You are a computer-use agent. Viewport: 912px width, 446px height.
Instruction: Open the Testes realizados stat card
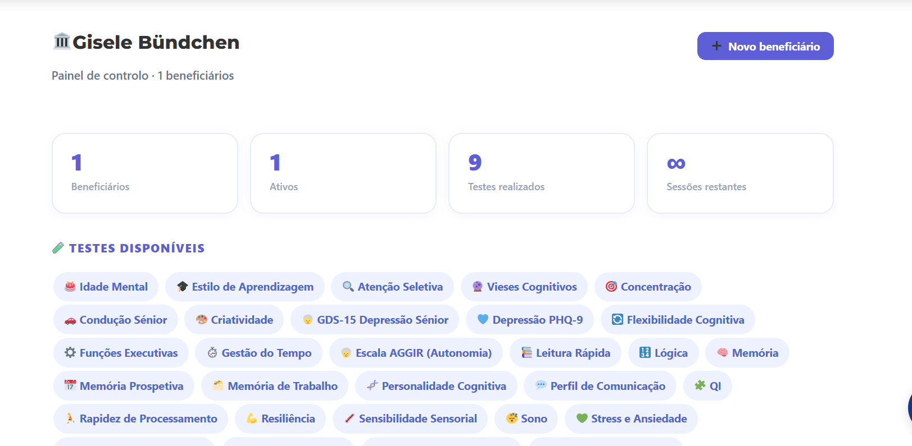pyautogui.click(x=542, y=173)
